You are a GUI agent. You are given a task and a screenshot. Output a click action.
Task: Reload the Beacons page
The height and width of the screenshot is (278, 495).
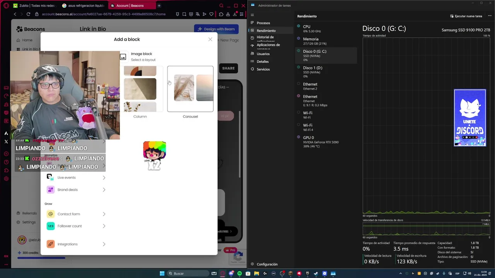[x=28, y=14]
